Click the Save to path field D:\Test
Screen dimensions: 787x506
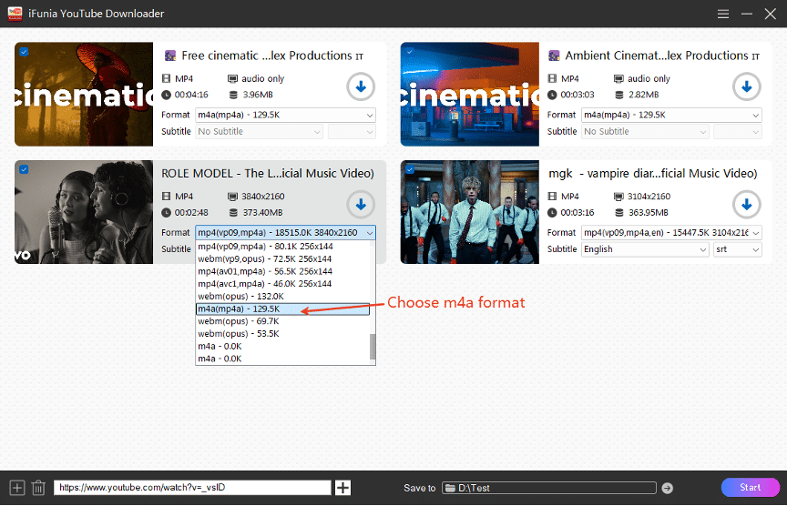pos(549,488)
